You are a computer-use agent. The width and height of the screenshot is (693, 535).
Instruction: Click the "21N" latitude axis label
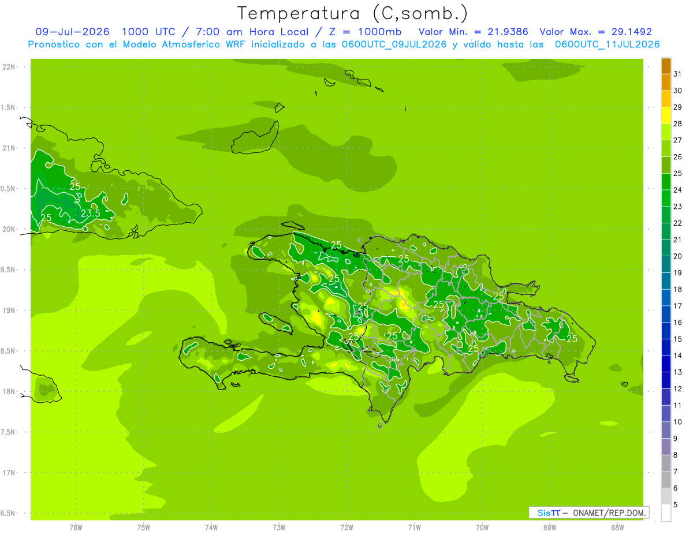pos(9,148)
